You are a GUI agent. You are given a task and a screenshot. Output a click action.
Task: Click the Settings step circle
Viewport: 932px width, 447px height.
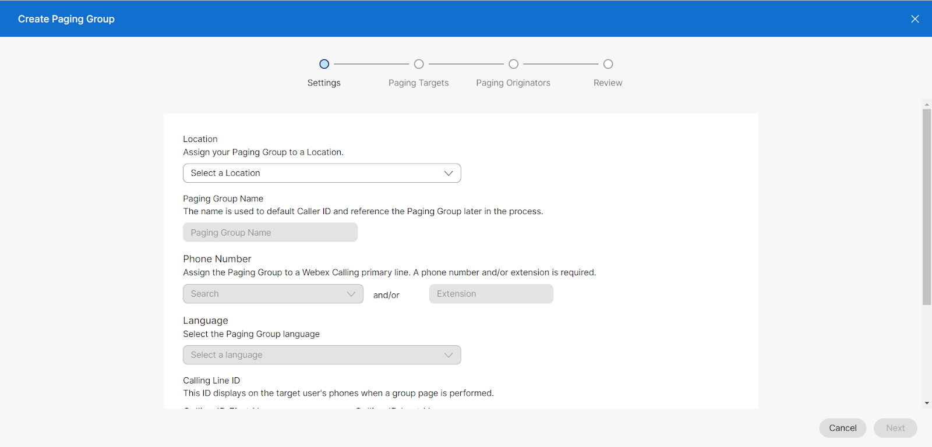[x=324, y=64]
